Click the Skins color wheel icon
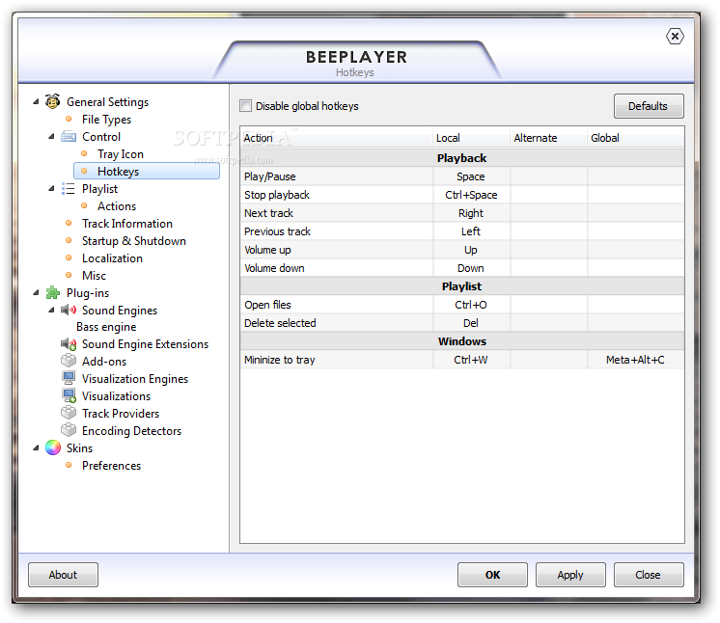Screen dimensions: 720x623 point(53,447)
